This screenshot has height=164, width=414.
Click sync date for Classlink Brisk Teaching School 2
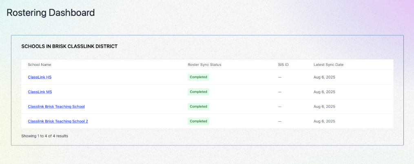(324, 121)
